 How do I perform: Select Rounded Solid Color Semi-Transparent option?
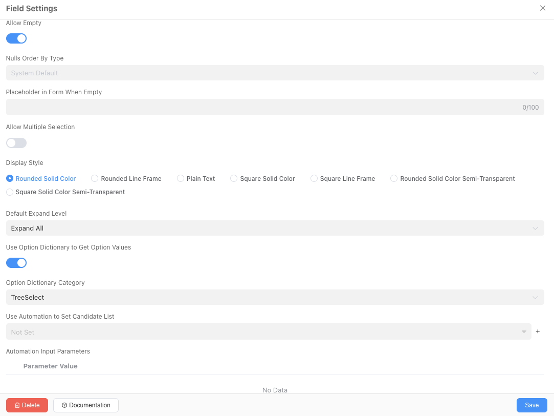394,179
